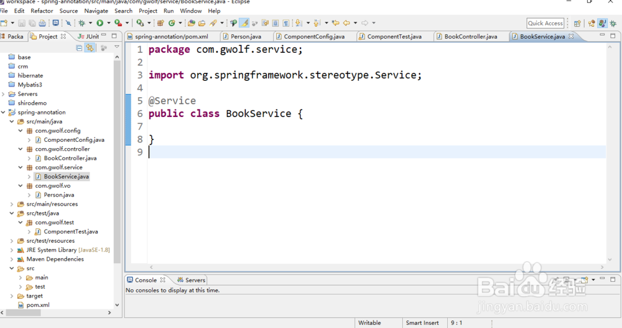Click the Previous Annotation icon
Screen dimensions: 622x328
[x=317, y=23]
